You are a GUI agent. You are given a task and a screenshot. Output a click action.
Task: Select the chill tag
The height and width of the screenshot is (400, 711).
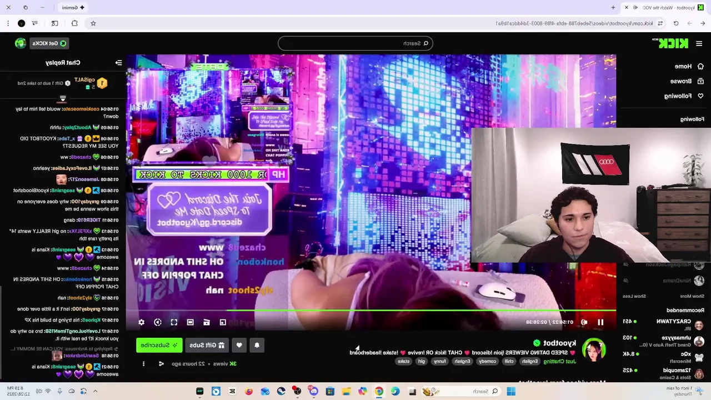[x=509, y=361]
